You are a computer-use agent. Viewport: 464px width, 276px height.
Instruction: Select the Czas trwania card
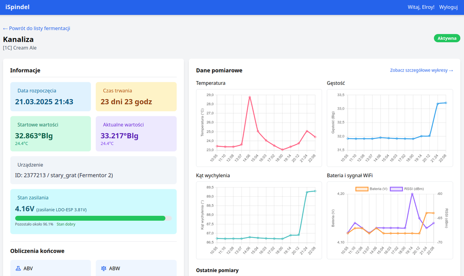coord(136,96)
